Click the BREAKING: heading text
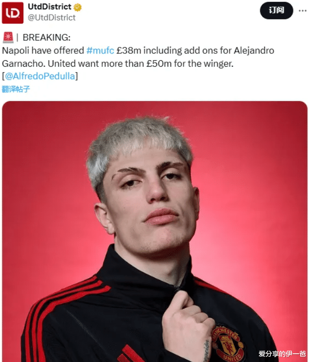310x362 pixels. click(x=46, y=37)
